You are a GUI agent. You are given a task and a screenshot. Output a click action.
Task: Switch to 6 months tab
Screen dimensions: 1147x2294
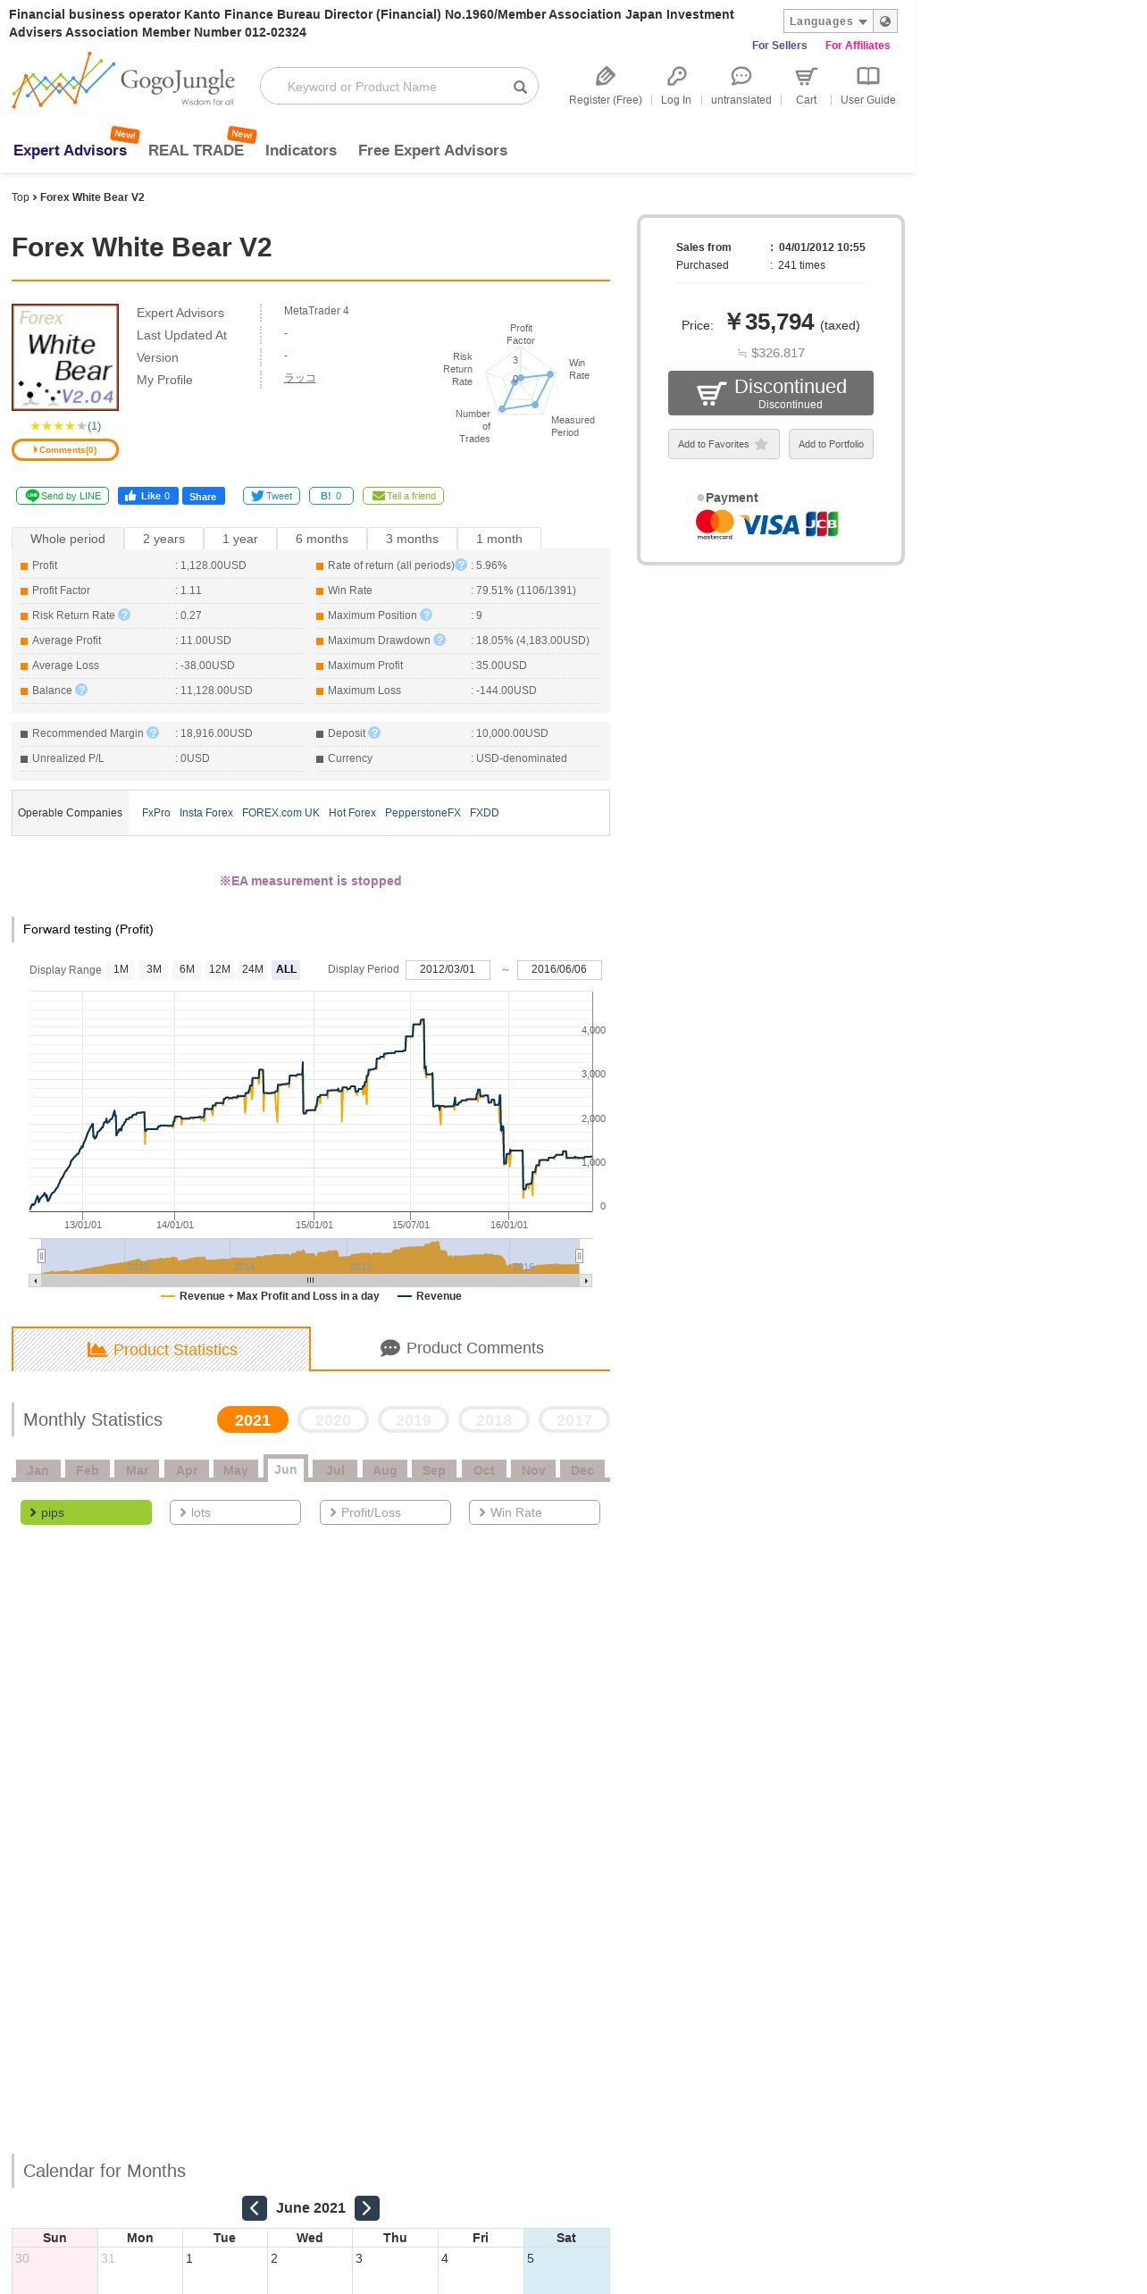[322, 539]
